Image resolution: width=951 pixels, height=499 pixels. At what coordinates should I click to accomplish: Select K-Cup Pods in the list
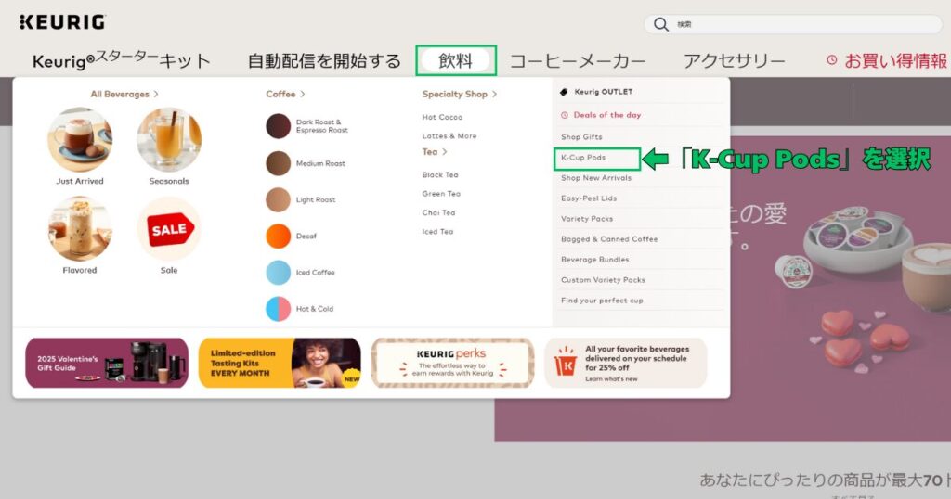[x=583, y=158]
